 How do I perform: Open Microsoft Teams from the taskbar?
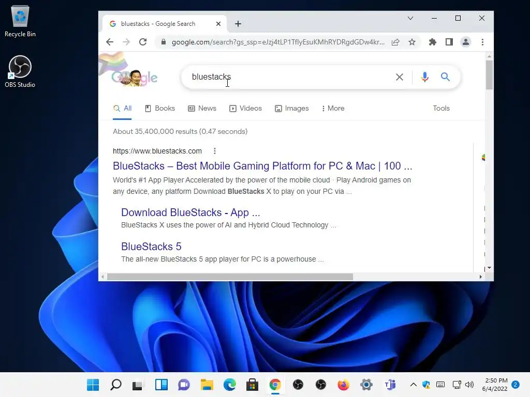[x=390, y=385]
